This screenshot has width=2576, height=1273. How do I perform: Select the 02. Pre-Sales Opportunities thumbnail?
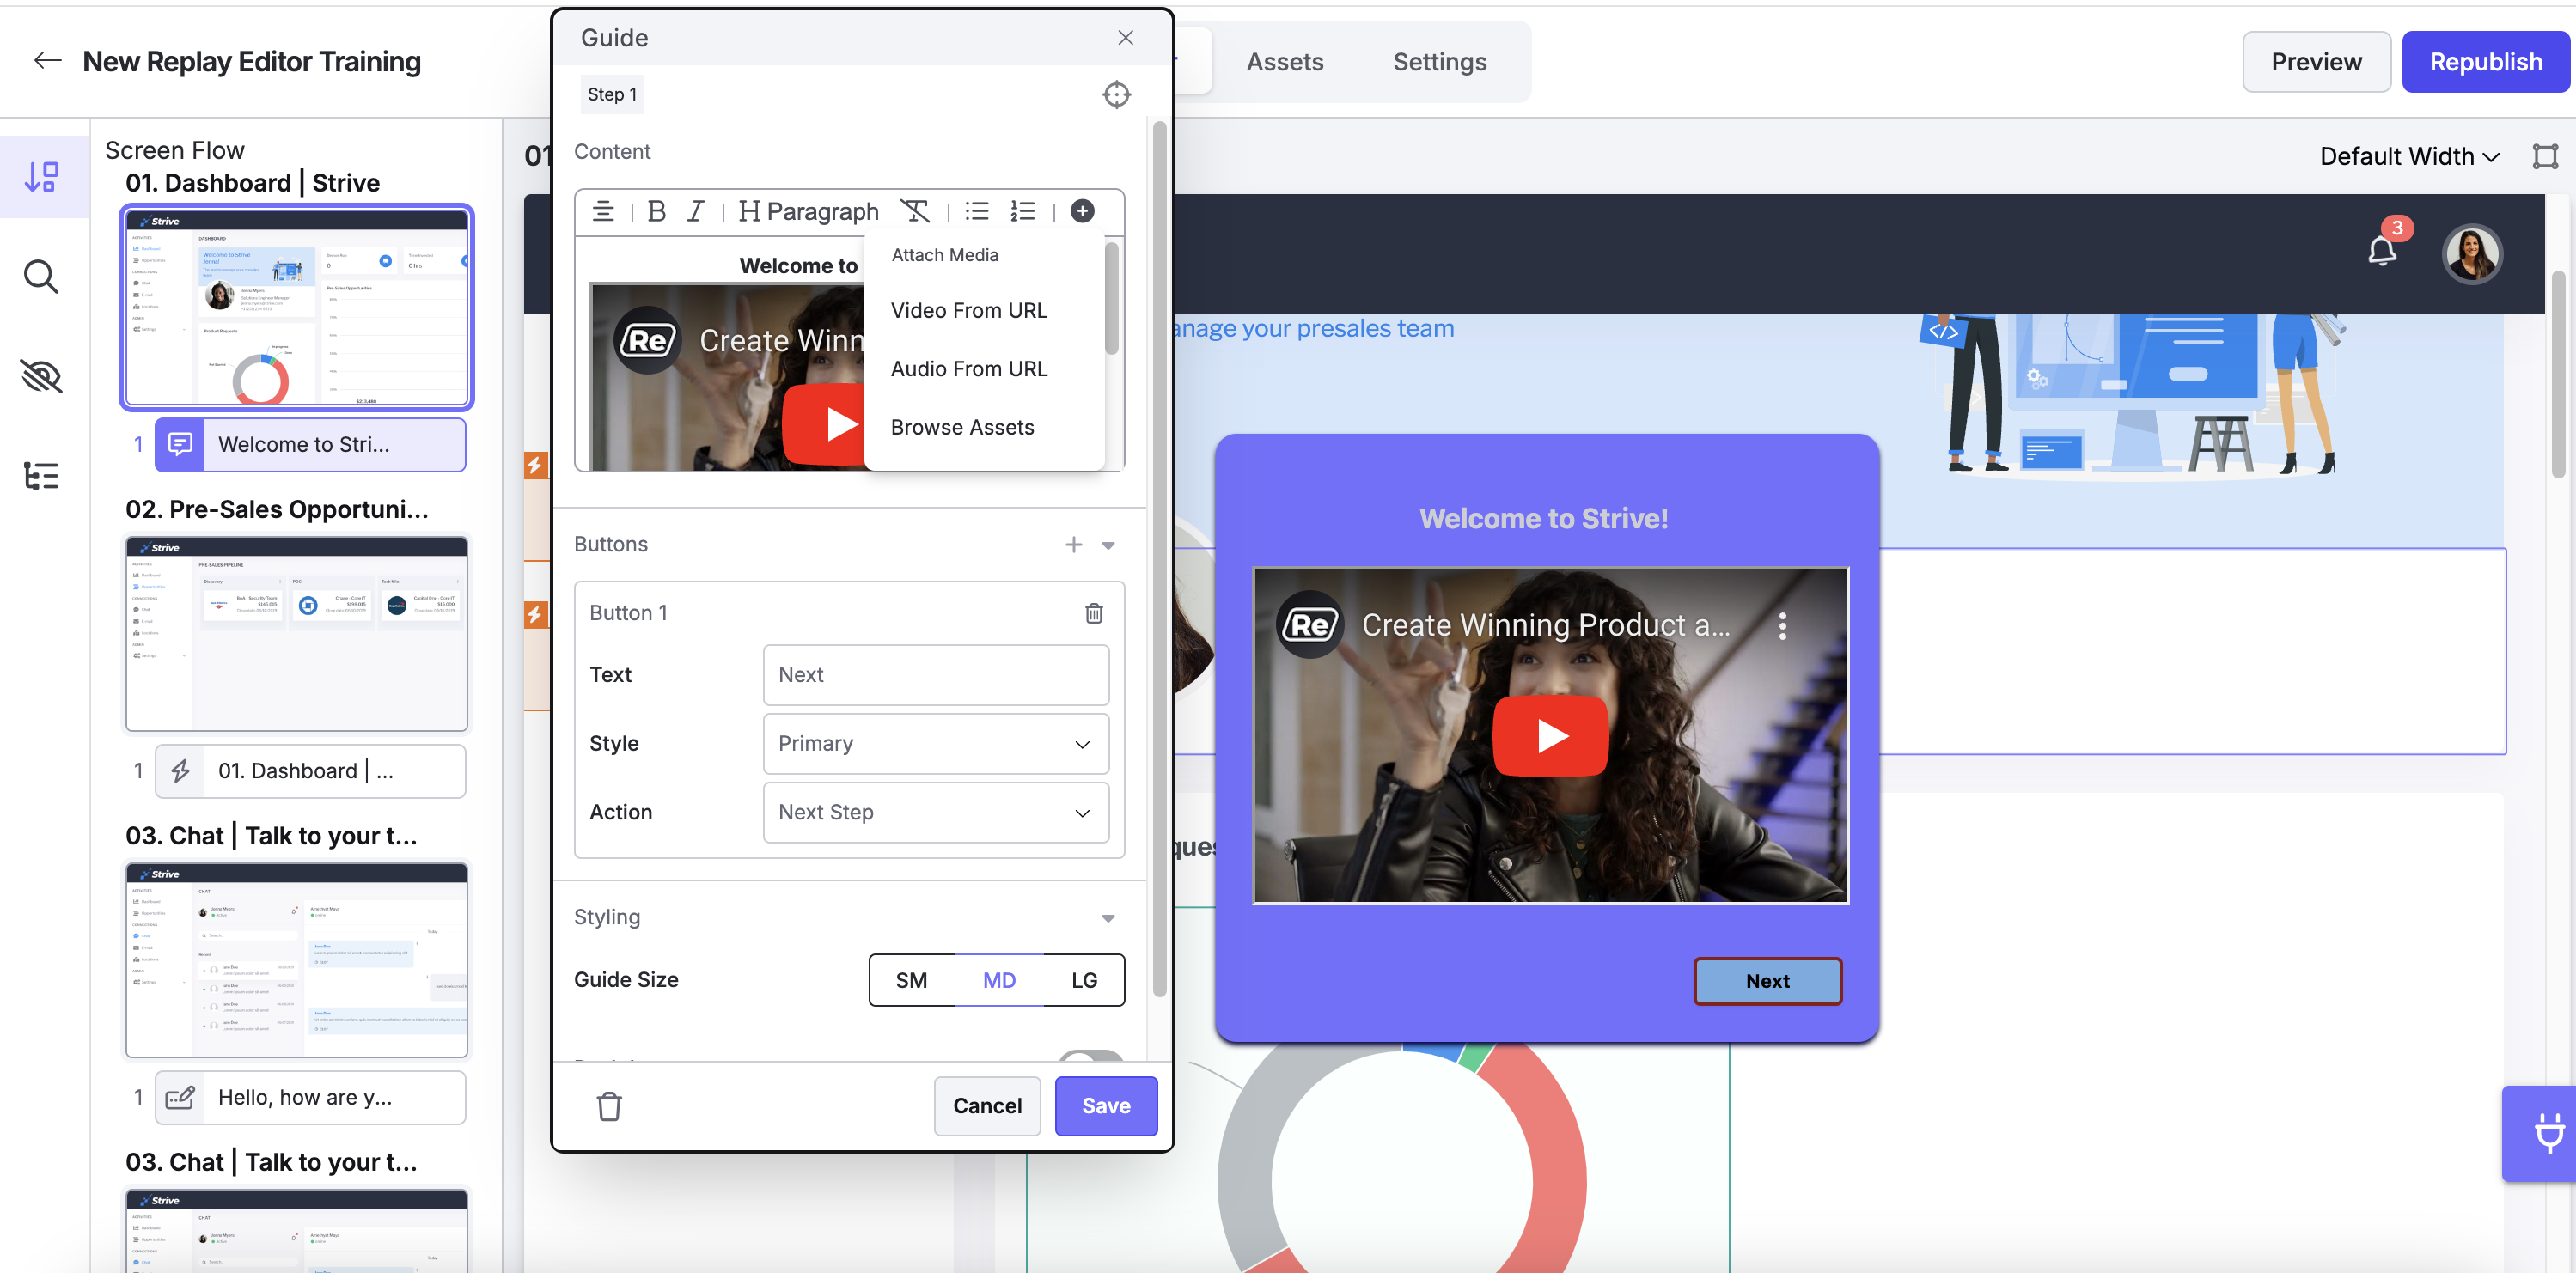coord(297,633)
